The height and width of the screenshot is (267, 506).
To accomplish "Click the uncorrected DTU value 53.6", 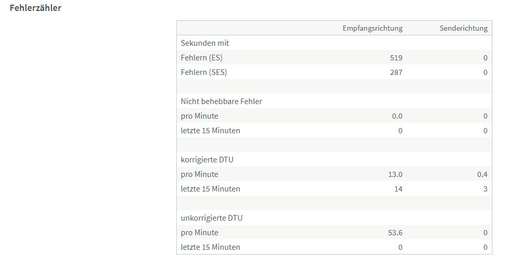I will [396, 233].
